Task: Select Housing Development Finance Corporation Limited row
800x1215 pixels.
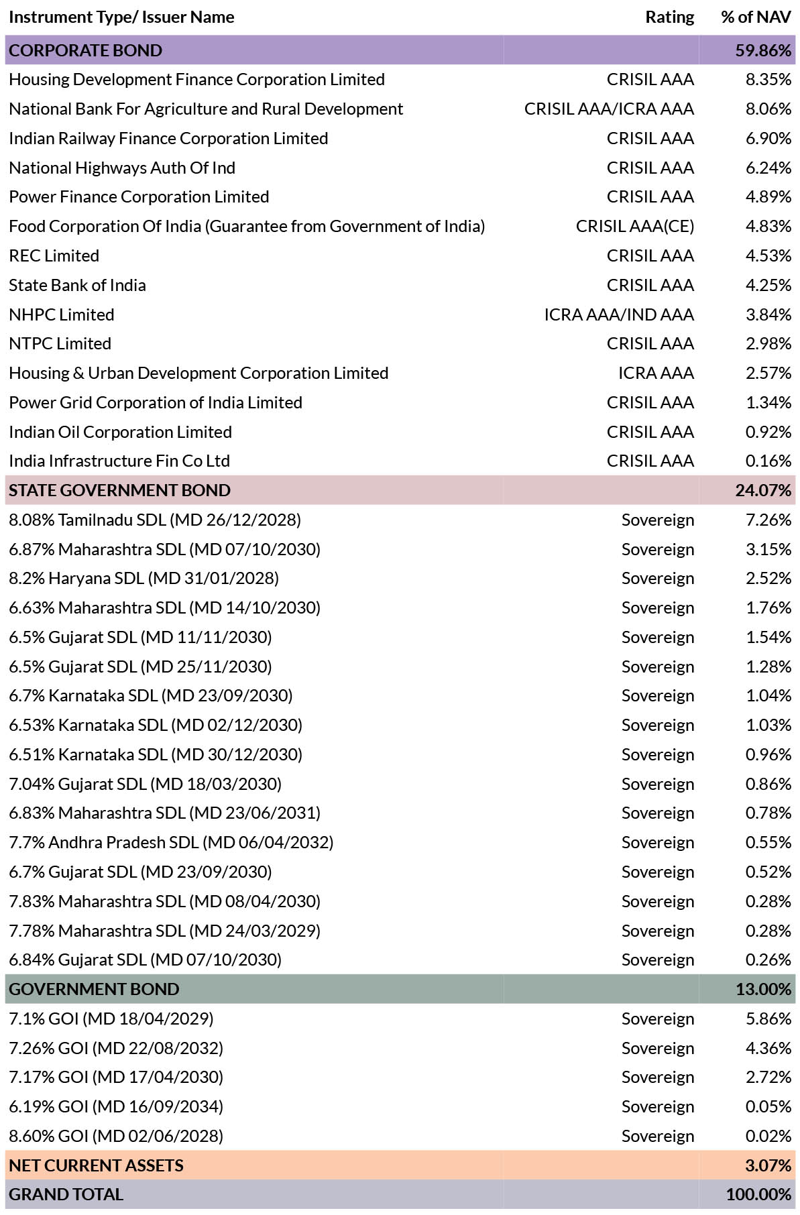Action: pyautogui.click(x=196, y=80)
